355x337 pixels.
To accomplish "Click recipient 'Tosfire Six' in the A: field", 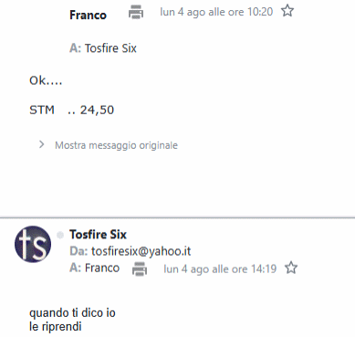I will (x=110, y=48).
